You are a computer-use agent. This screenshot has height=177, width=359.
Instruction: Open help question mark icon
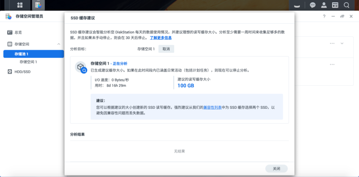point(324,16)
